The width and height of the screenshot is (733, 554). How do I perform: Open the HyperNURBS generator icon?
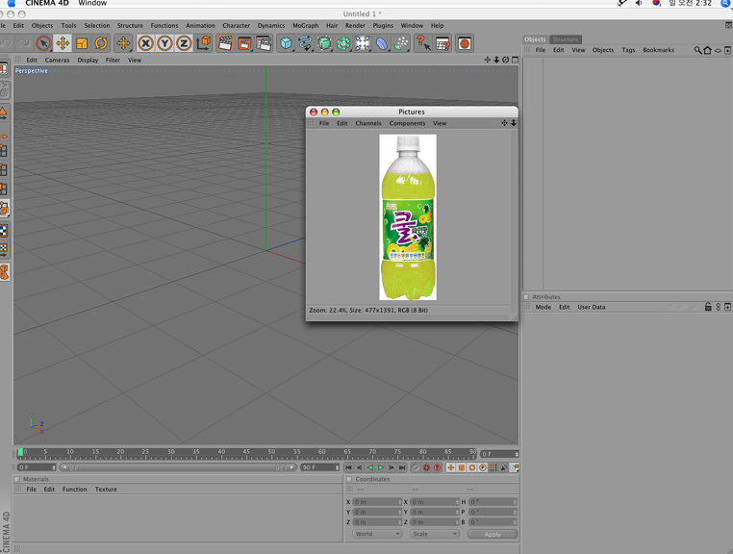(x=324, y=43)
